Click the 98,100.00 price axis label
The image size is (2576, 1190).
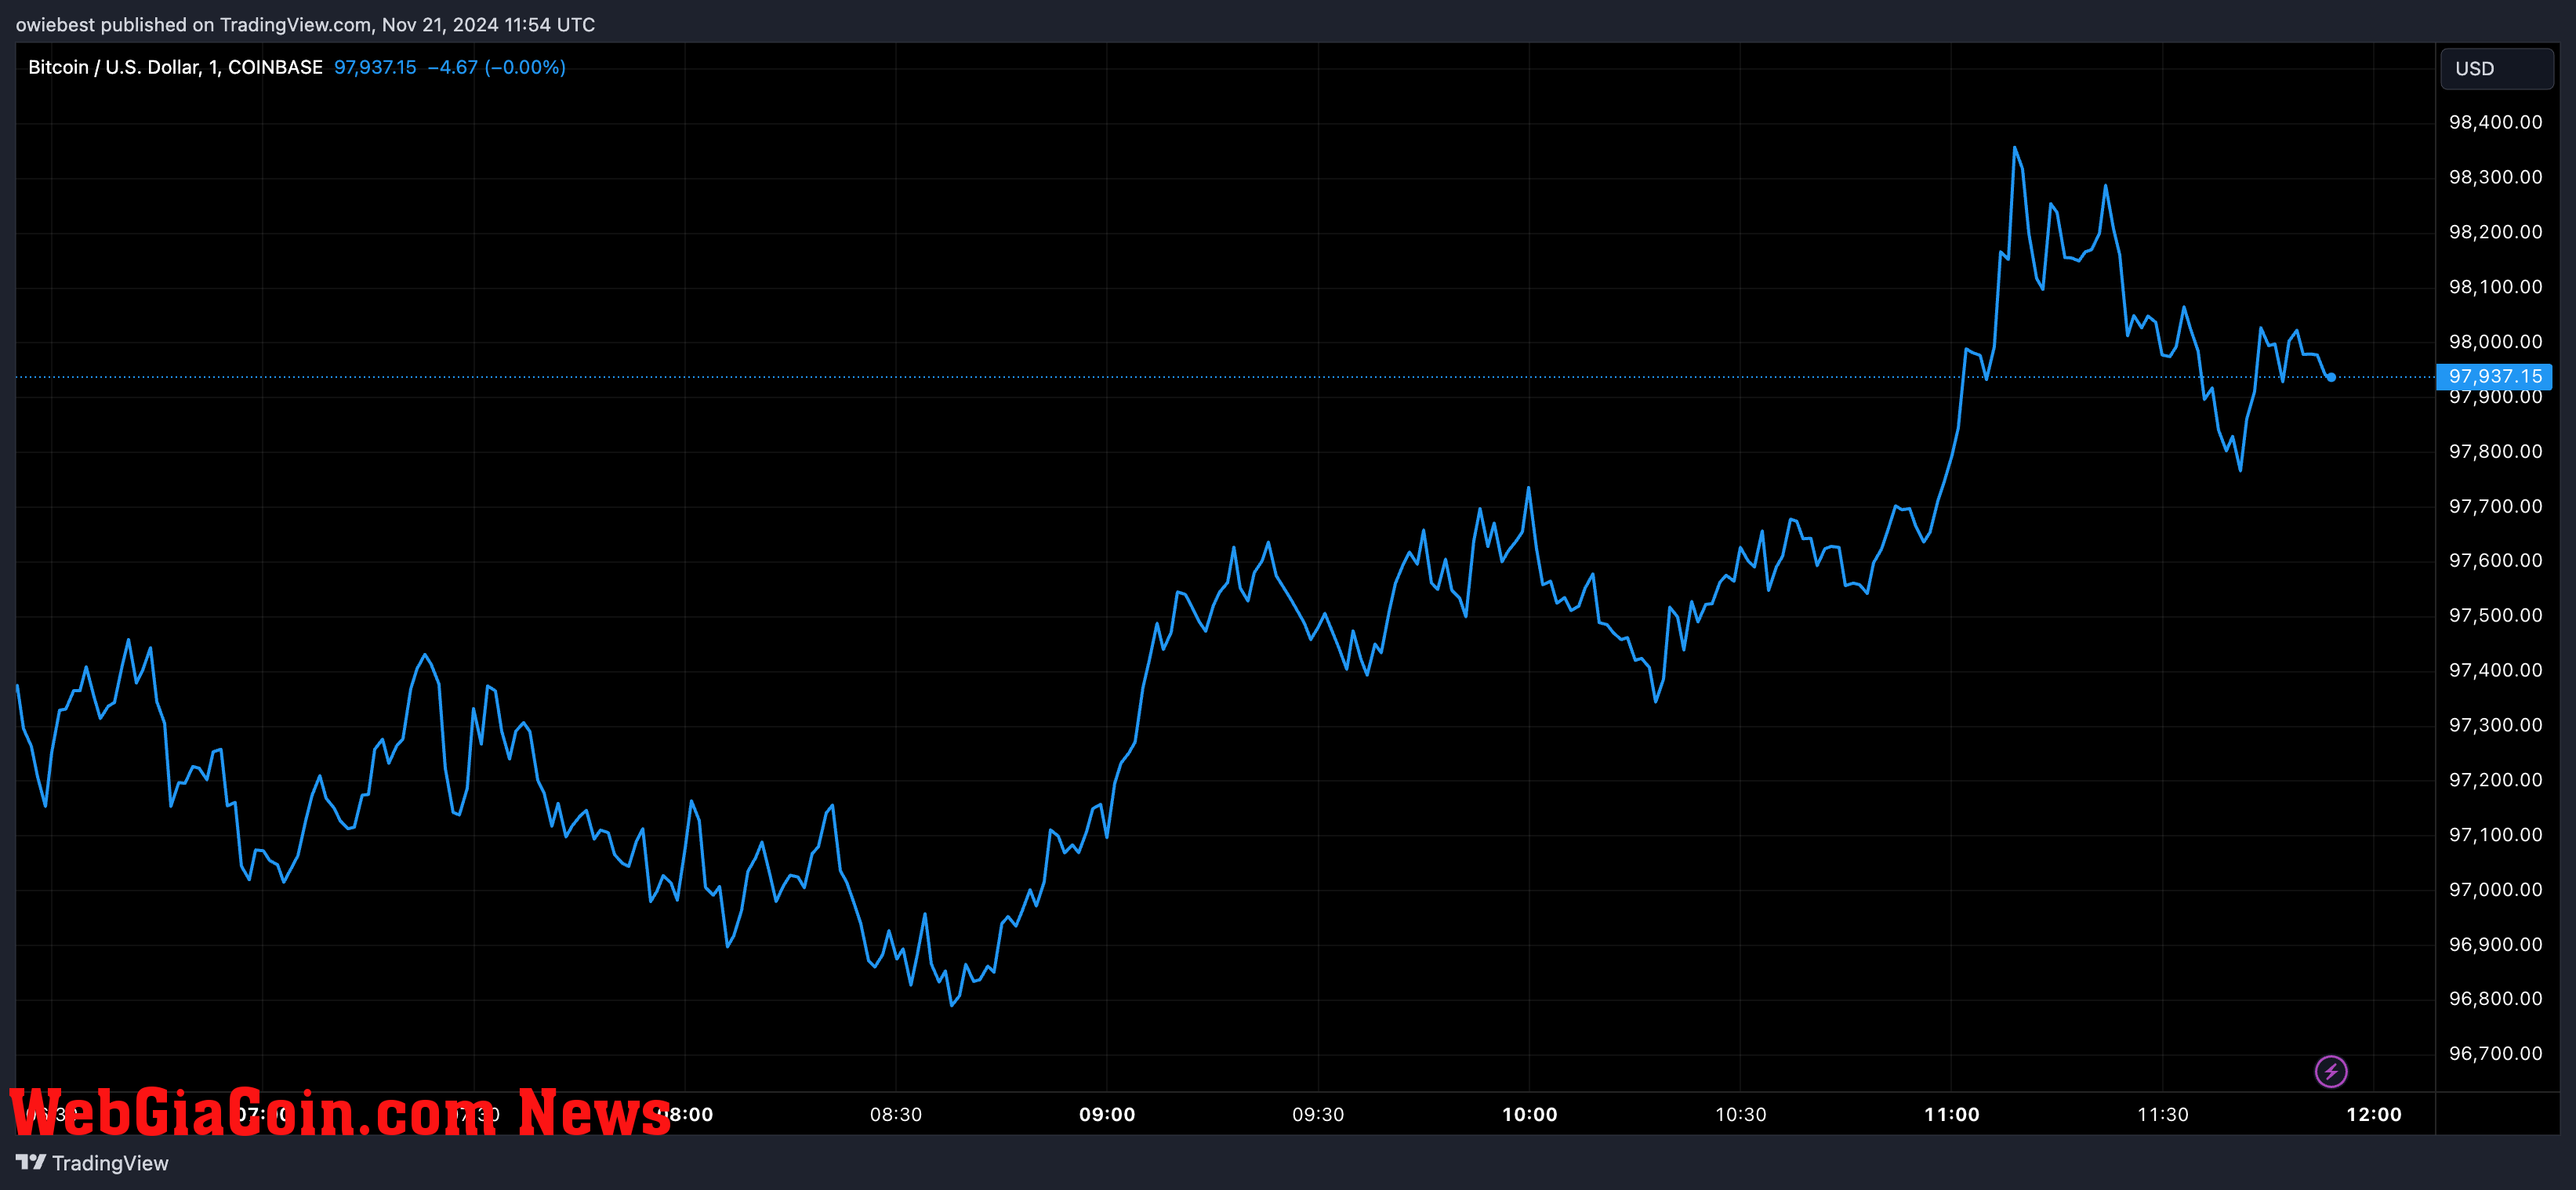click(x=2495, y=287)
